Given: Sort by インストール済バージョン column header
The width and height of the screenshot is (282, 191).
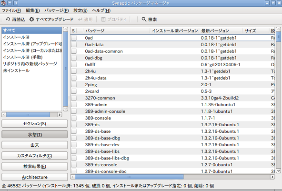Looking at the screenshot, I should click(175, 31).
